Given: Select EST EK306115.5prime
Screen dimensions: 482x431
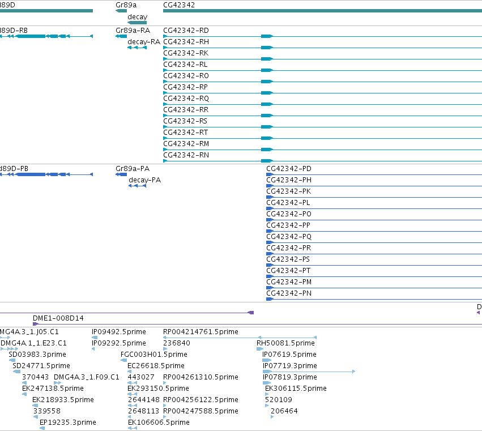Looking at the screenshot, I should [296, 389].
